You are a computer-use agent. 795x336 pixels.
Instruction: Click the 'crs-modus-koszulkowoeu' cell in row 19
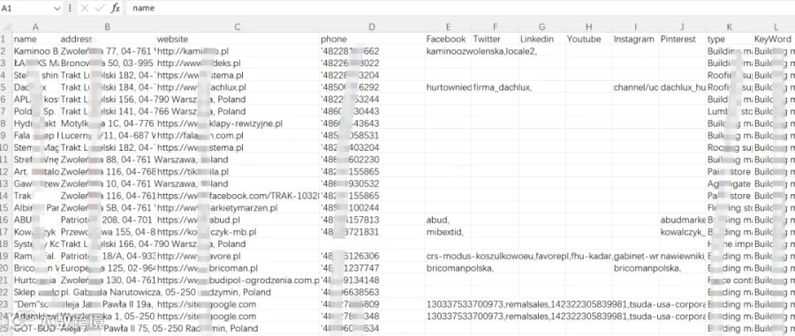(448, 256)
